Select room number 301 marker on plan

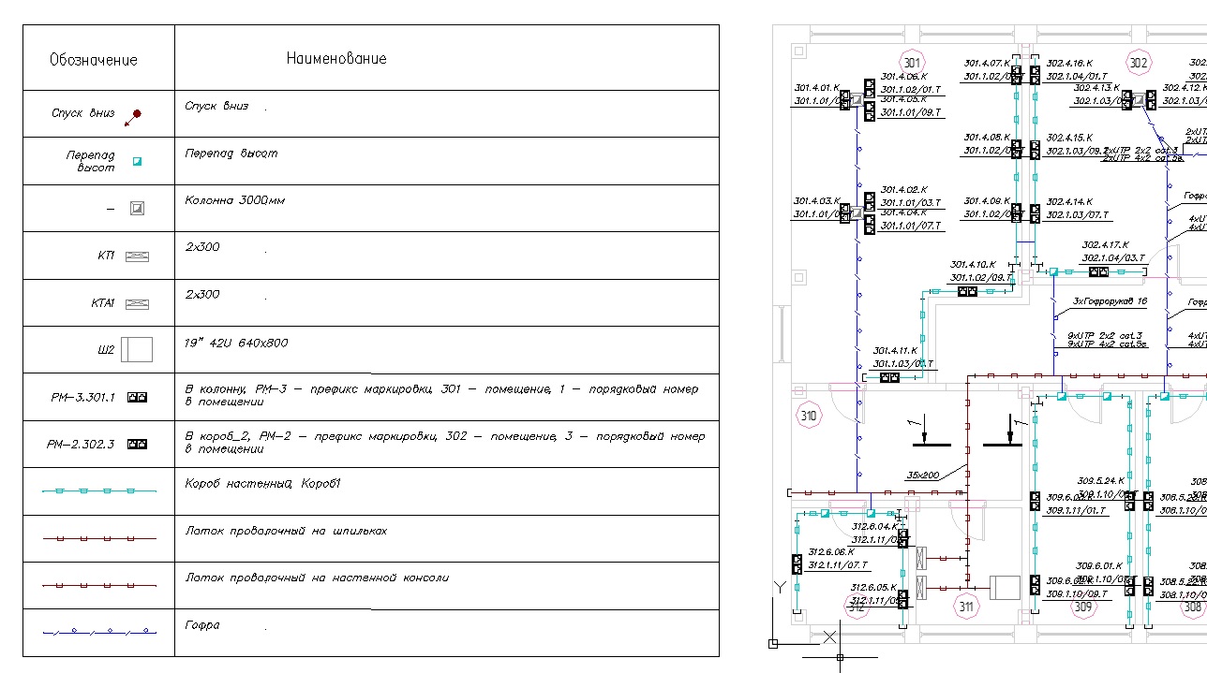coord(912,64)
